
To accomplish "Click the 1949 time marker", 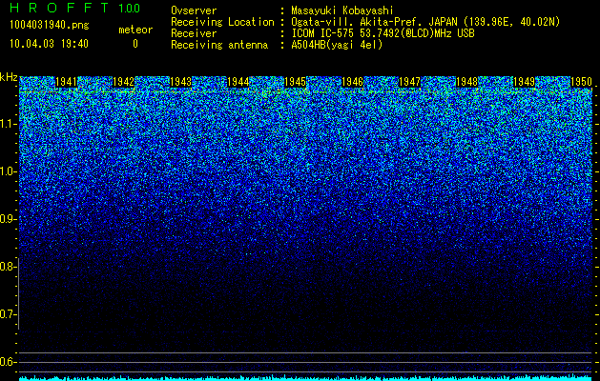I will pos(524,82).
